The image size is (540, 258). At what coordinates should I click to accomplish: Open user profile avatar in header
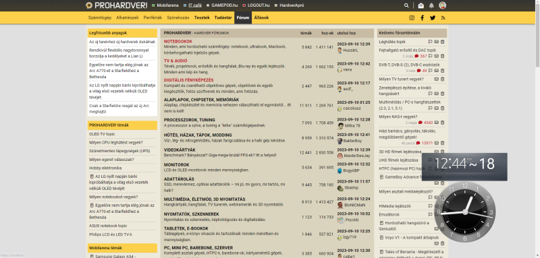pyautogui.click(x=443, y=5)
